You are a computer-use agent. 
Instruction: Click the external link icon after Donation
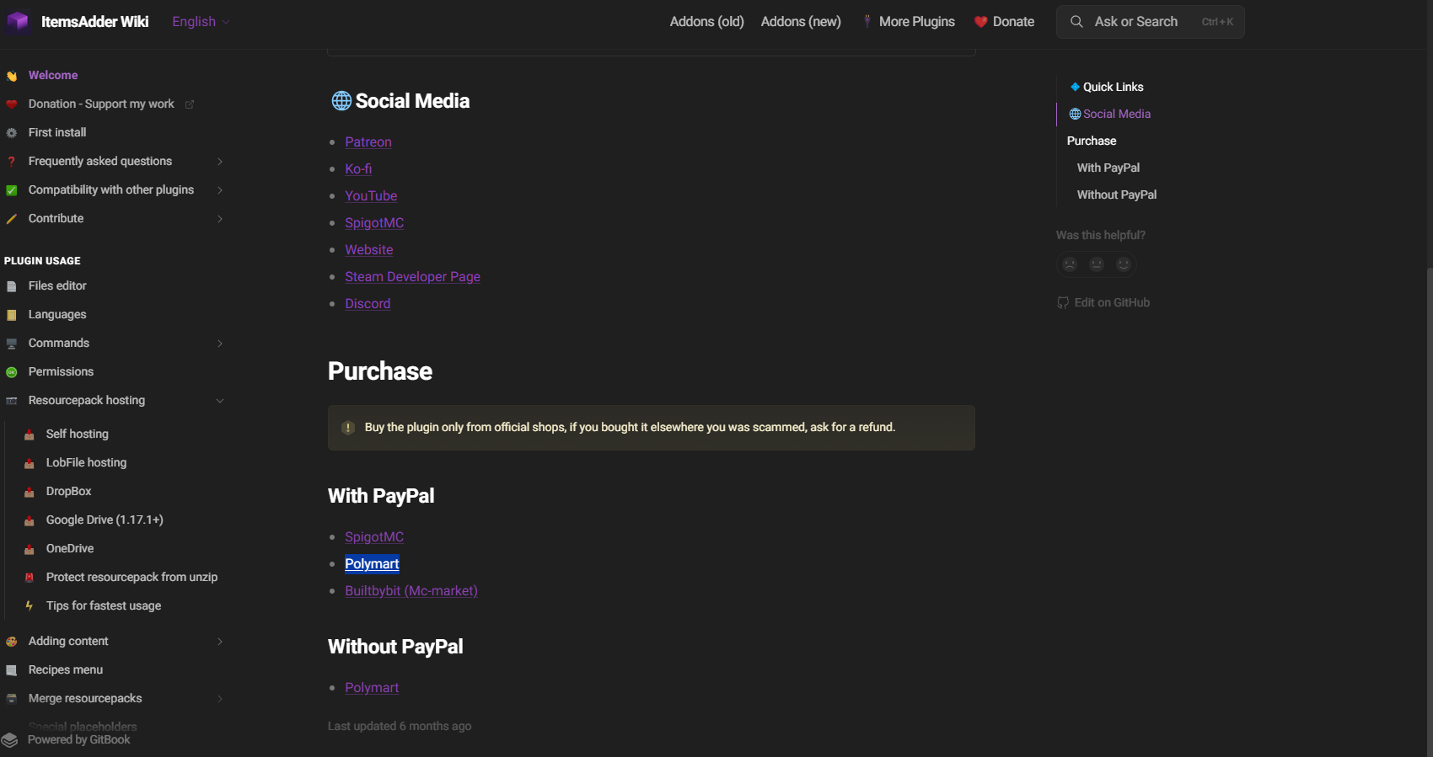pyautogui.click(x=190, y=104)
